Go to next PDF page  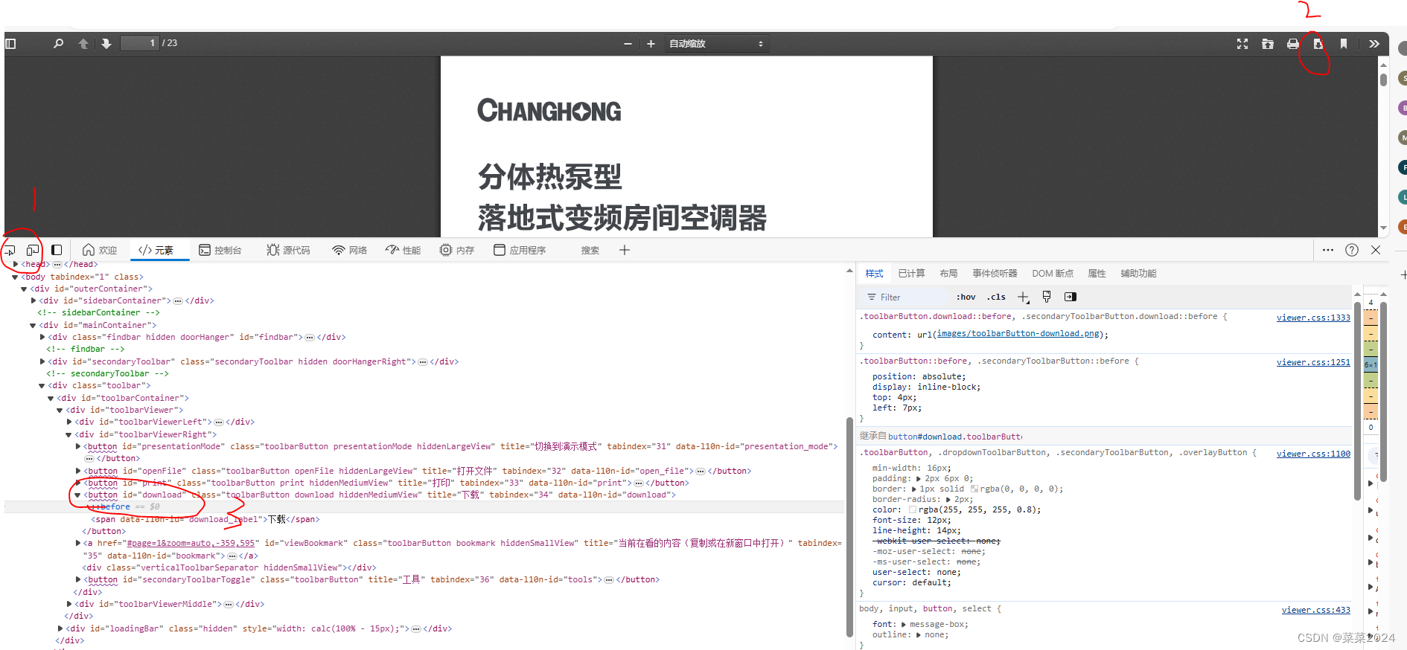click(x=106, y=44)
